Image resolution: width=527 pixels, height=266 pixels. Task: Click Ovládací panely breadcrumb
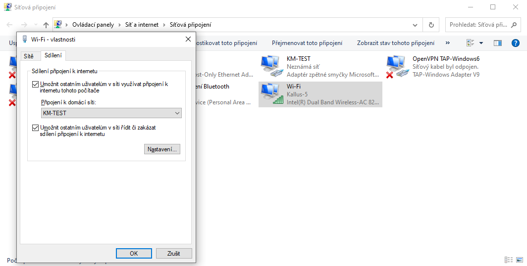click(93, 25)
